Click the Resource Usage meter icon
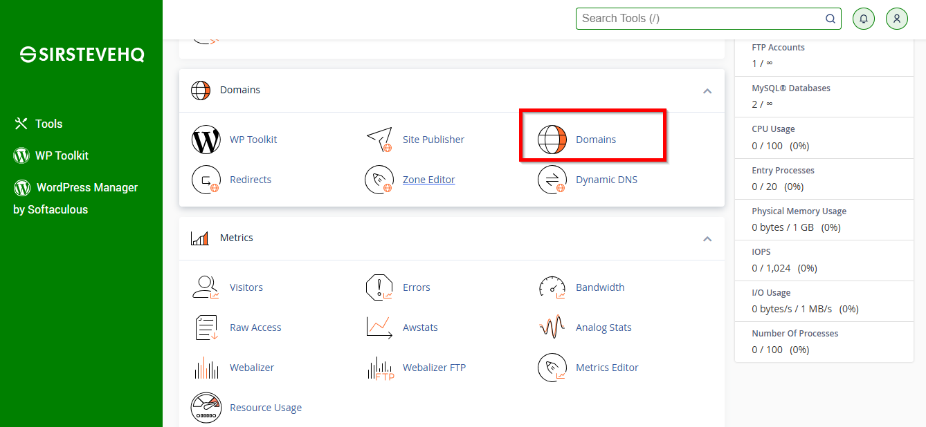Image resolution: width=926 pixels, height=427 pixels. pos(206,408)
